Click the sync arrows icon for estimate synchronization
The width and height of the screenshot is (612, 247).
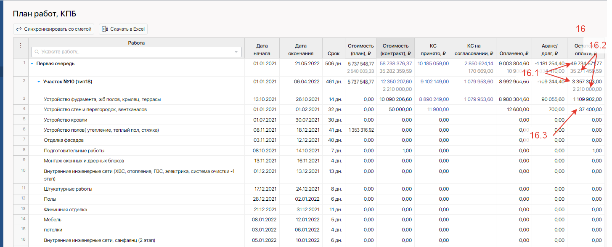click(x=19, y=29)
